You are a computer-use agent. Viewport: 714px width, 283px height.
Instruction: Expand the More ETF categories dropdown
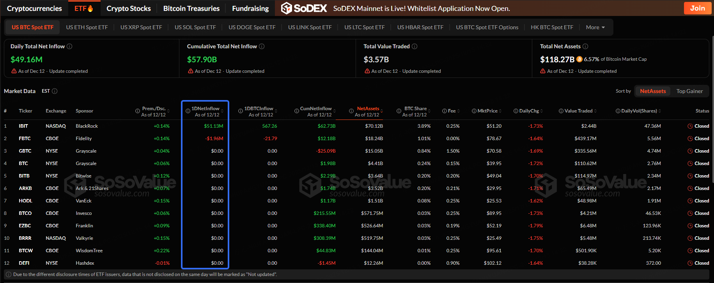pos(595,27)
